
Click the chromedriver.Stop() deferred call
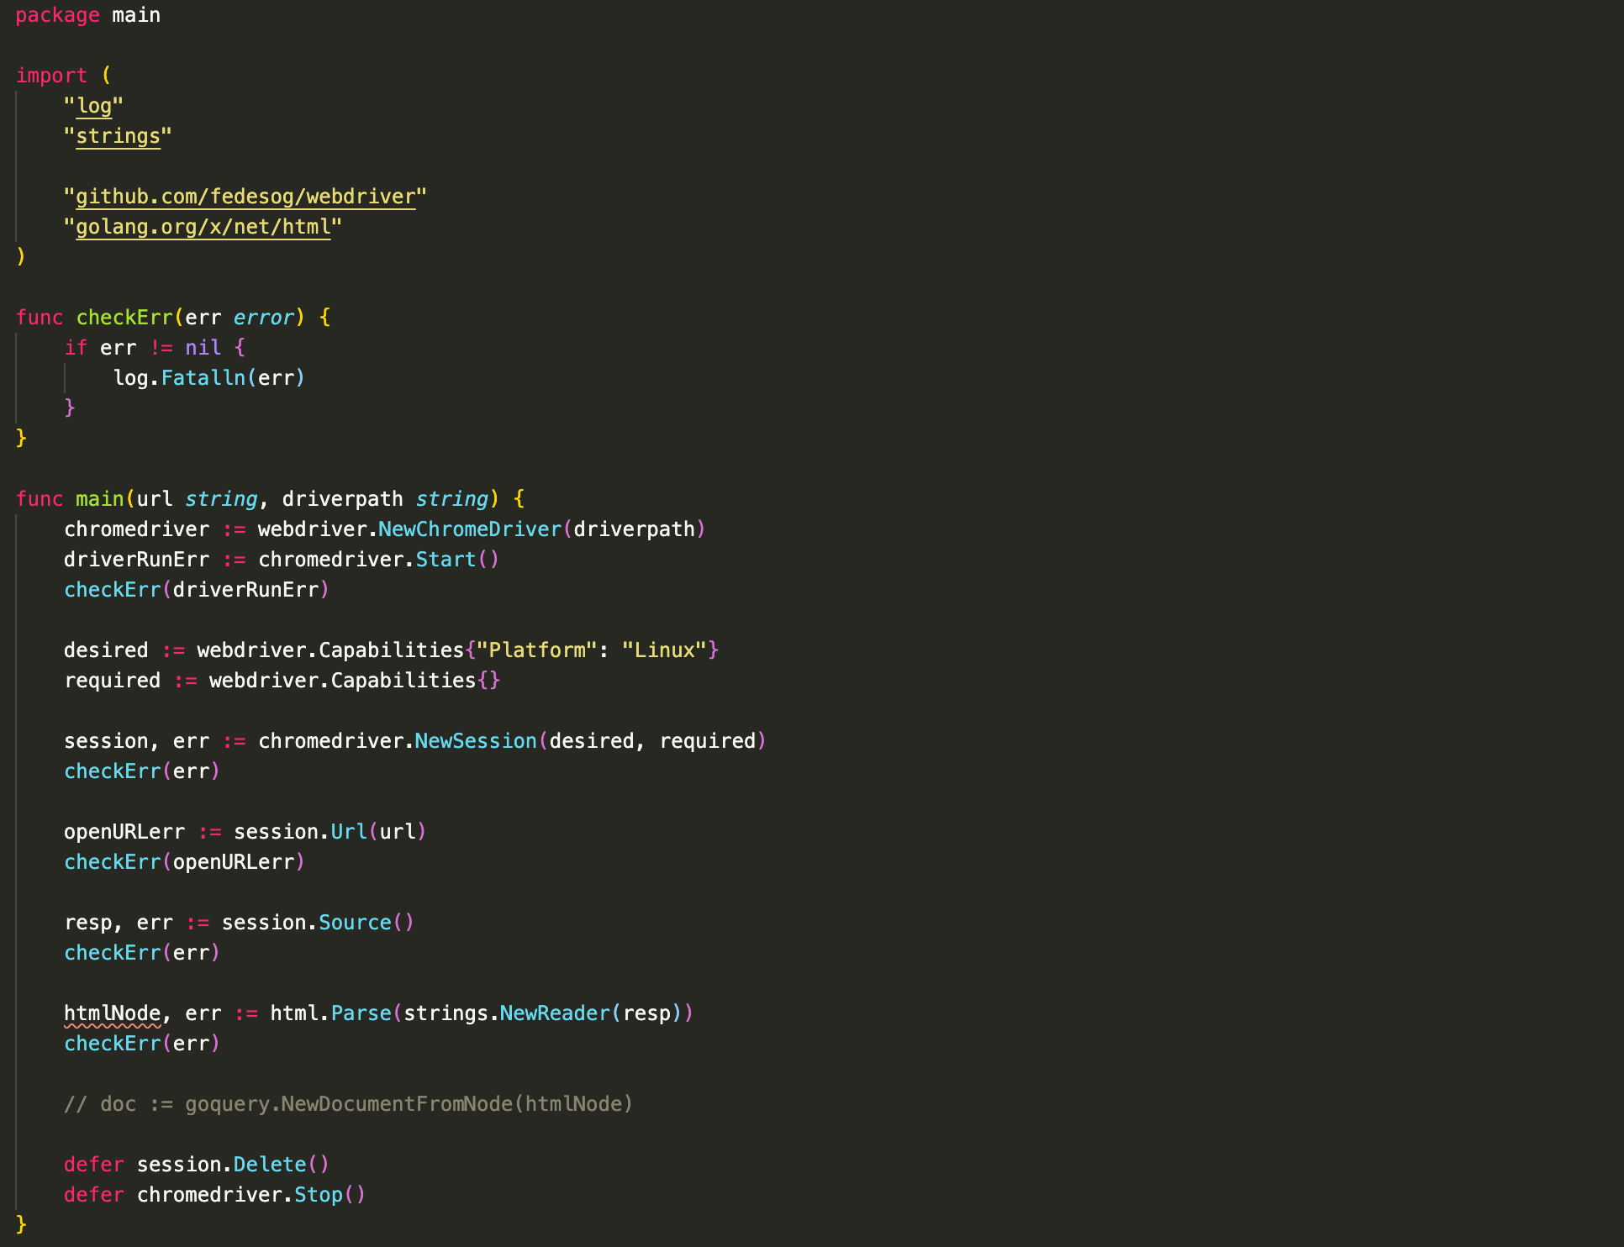318,1195
